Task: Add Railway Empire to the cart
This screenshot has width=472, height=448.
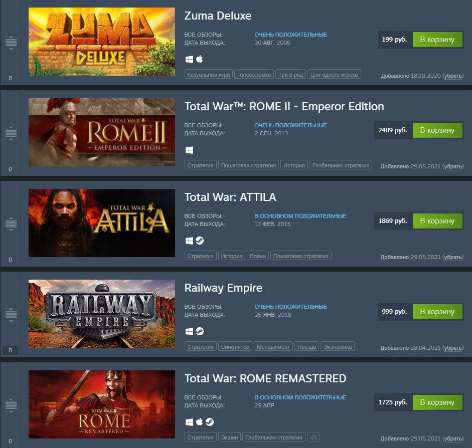Action: (x=437, y=312)
